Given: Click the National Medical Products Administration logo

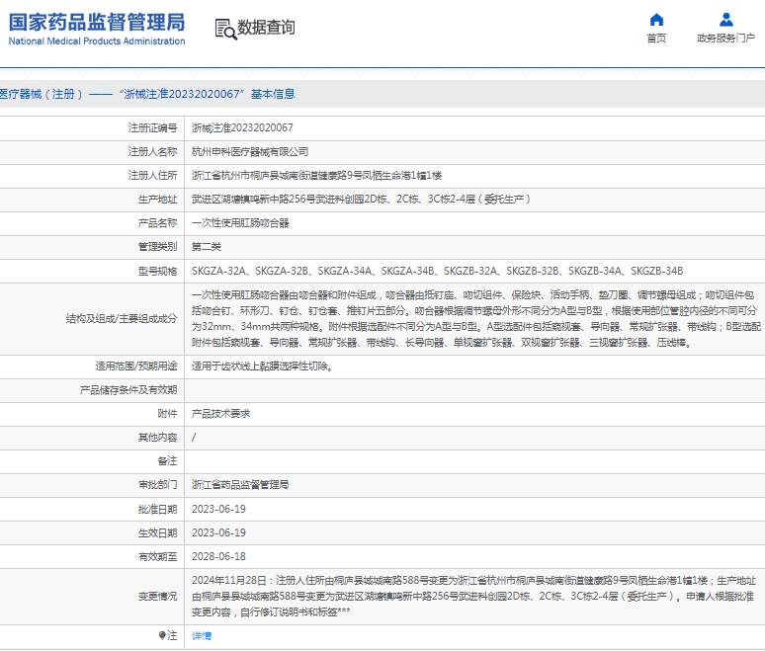Looking at the screenshot, I should pos(97,30).
